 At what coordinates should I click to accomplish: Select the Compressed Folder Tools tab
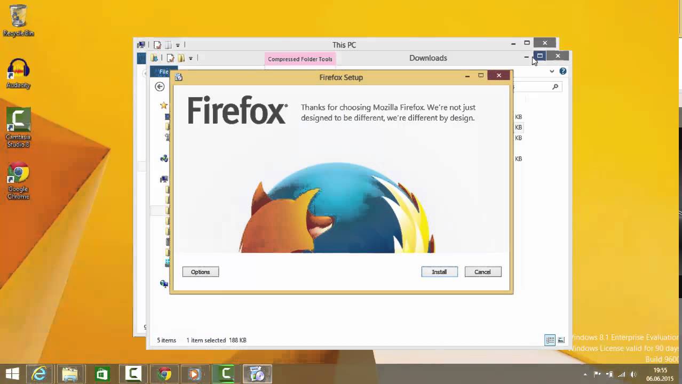pos(300,59)
